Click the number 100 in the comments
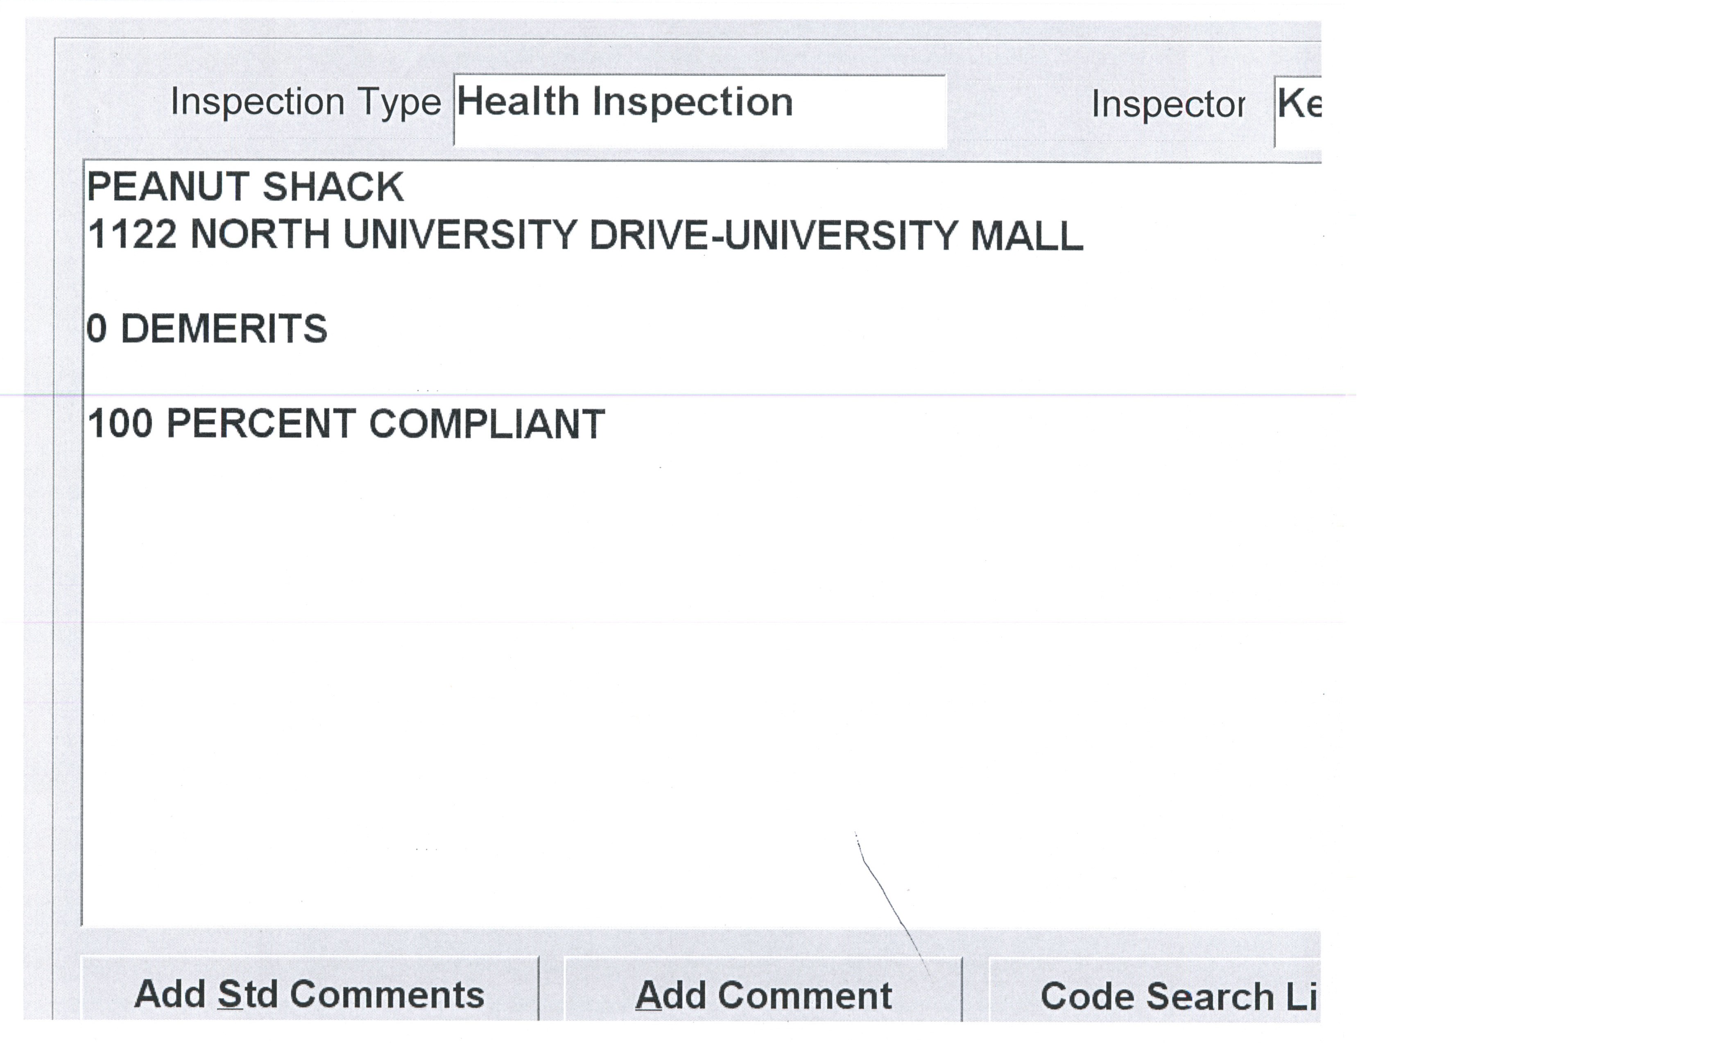The height and width of the screenshot is (1044, 1720). [x=120, y=424]
